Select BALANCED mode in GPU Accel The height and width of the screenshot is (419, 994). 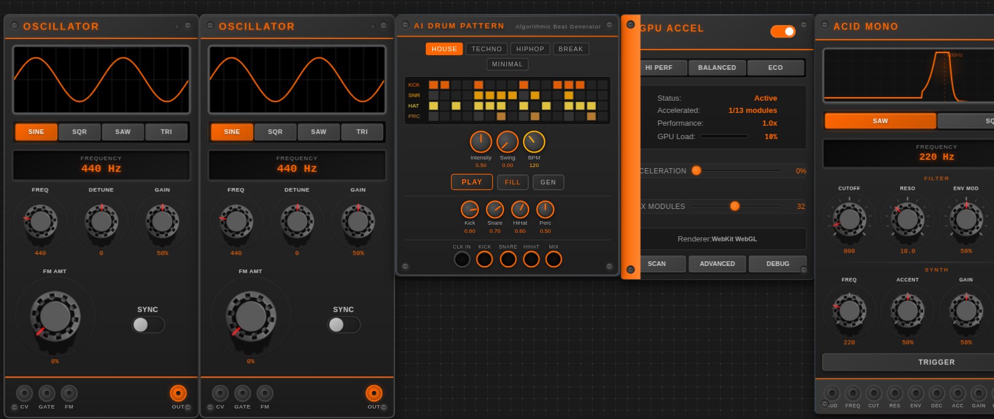pos(717,68)
